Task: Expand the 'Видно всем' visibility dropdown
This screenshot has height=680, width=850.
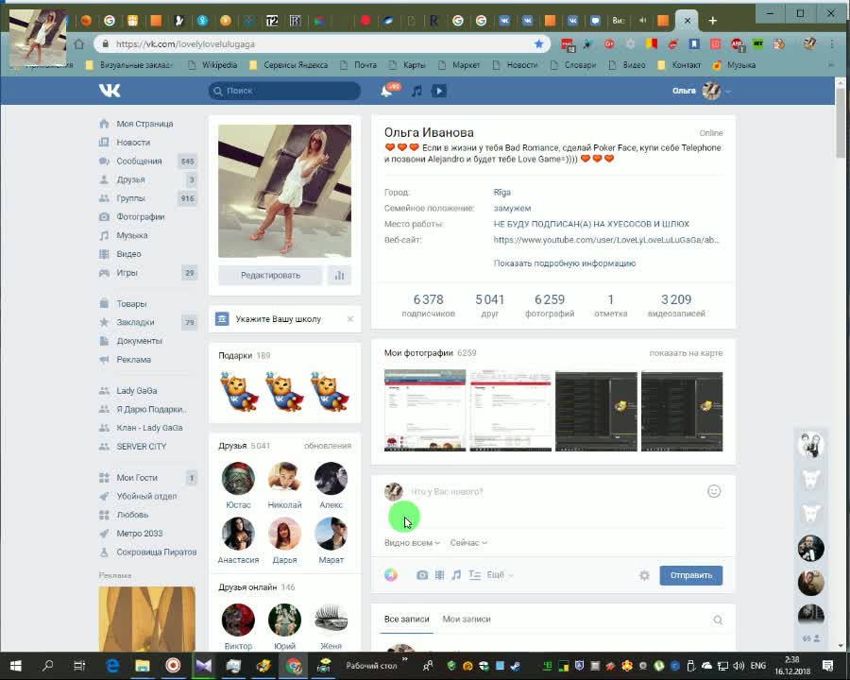Action: 412,543
